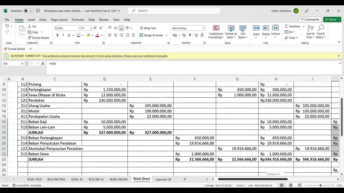Image resolution: width=344 pixels, height=193 pixels.
Task: Click the Comma Style icon
Action: (190, 35)
